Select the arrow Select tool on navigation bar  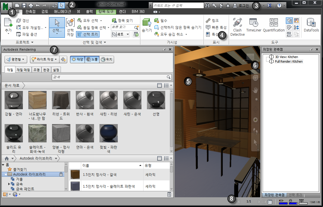256,142
